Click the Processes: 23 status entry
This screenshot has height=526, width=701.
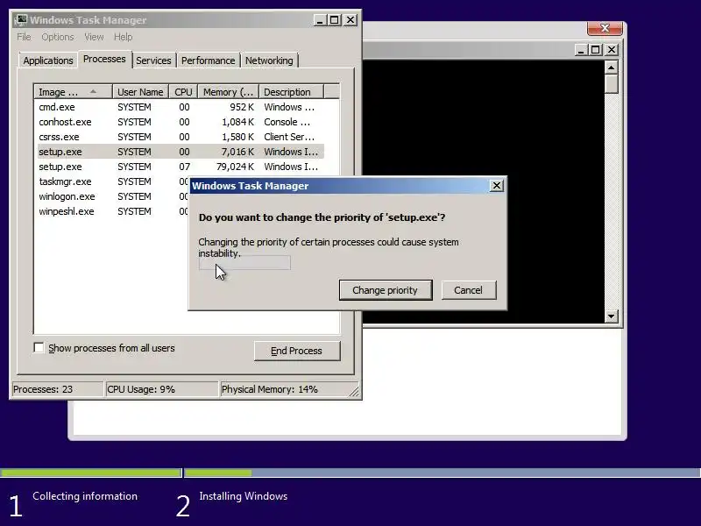57,389
